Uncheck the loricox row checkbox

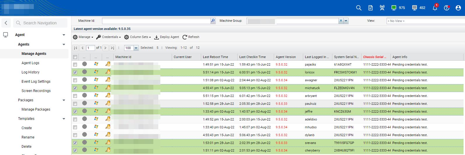(75, 73)
